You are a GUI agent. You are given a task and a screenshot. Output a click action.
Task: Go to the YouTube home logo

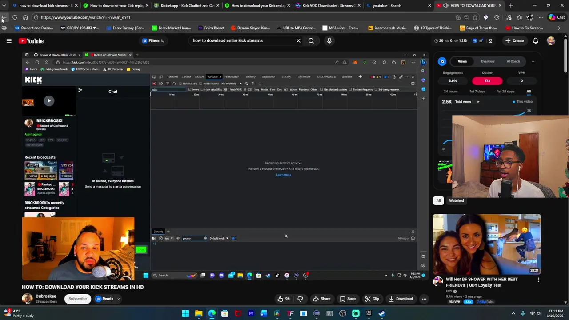pos(31,41)
